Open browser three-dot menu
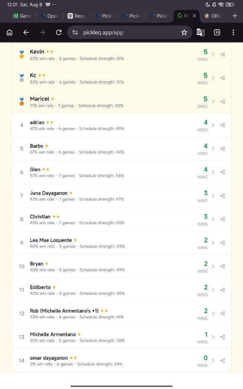243x389 pixels. [234, 33]
